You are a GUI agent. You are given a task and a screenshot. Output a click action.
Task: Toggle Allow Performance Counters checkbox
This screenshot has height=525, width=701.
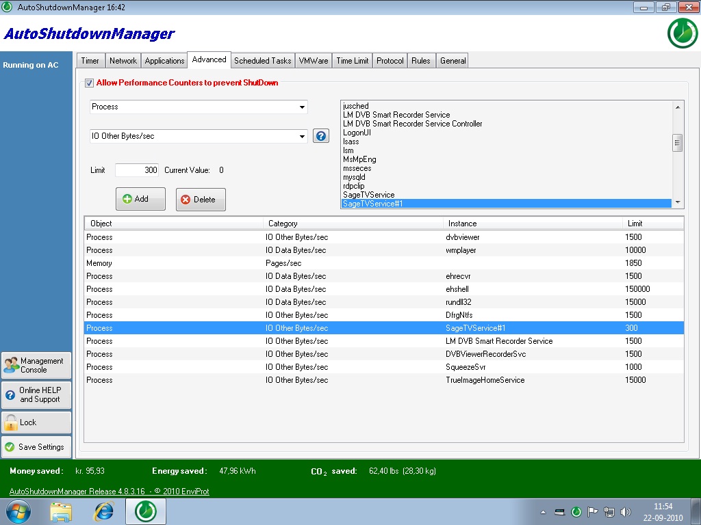click(89, 83)
